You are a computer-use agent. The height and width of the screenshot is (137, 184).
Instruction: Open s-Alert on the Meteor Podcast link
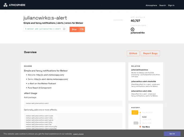(x=42, y=83)
